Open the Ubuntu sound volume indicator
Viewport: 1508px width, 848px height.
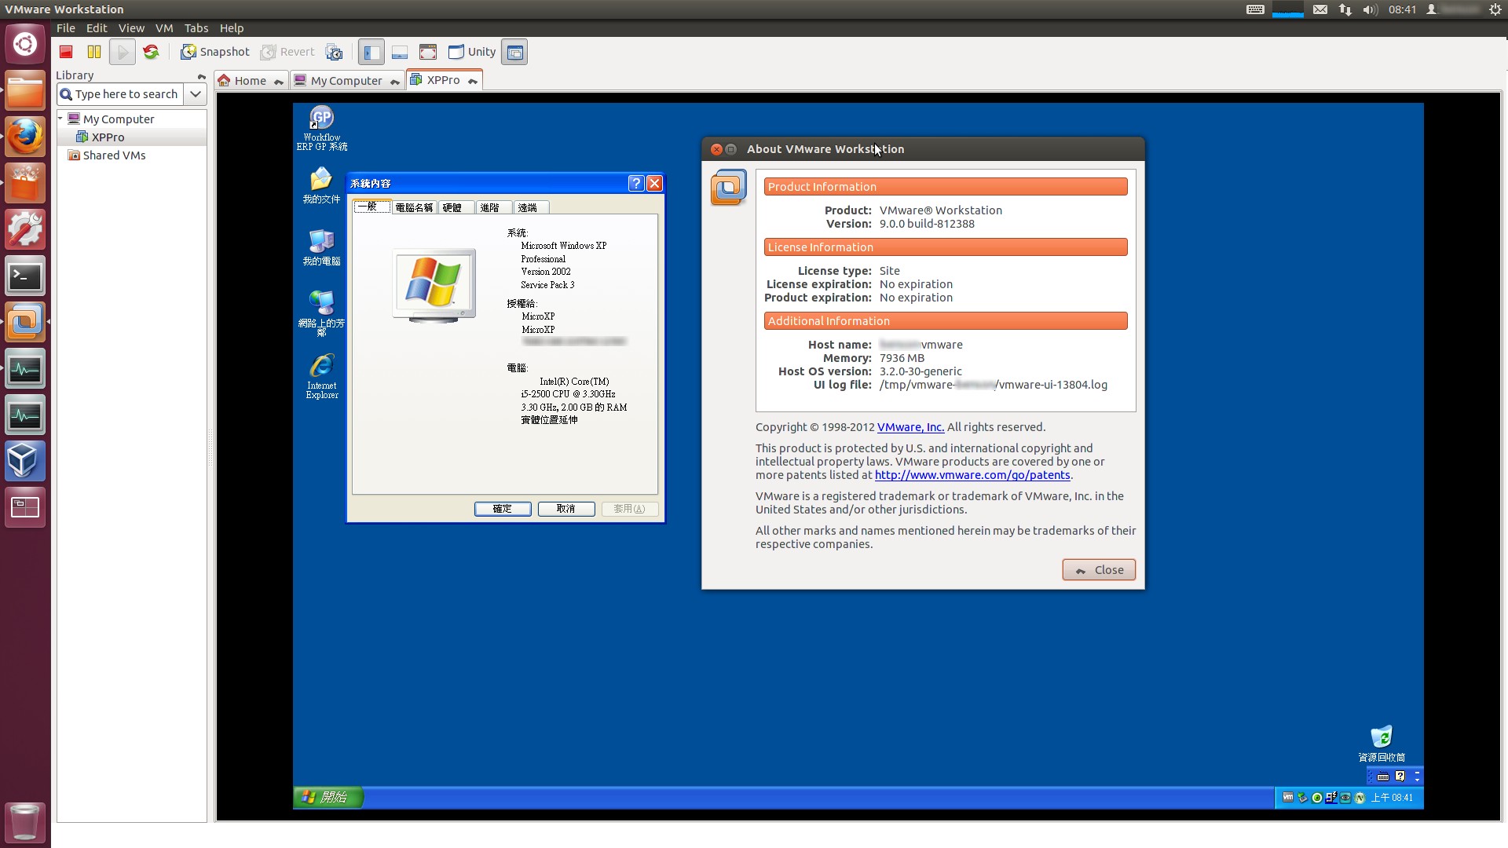(1371, 9)
